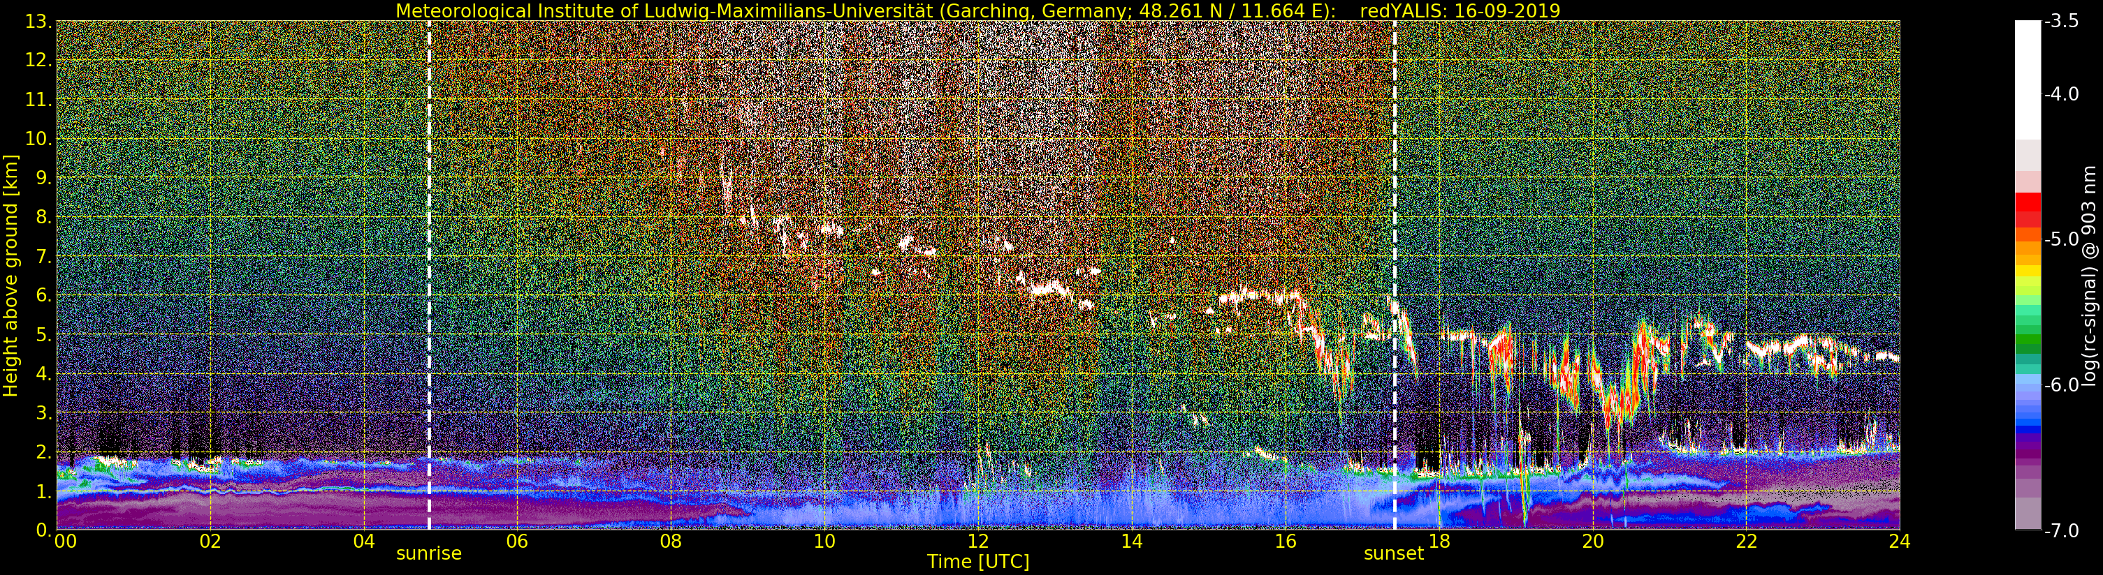Click the '12.' height tick label
The image size is (2103, 575).
click(38, 60)
